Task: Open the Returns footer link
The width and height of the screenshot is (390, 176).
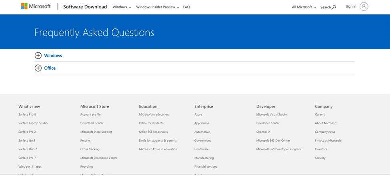Action: [x=85, y=140]
